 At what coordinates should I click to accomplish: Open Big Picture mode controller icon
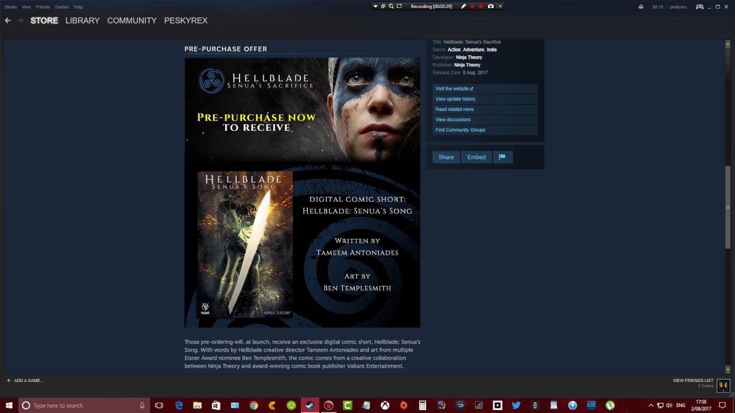coord(699,7)
